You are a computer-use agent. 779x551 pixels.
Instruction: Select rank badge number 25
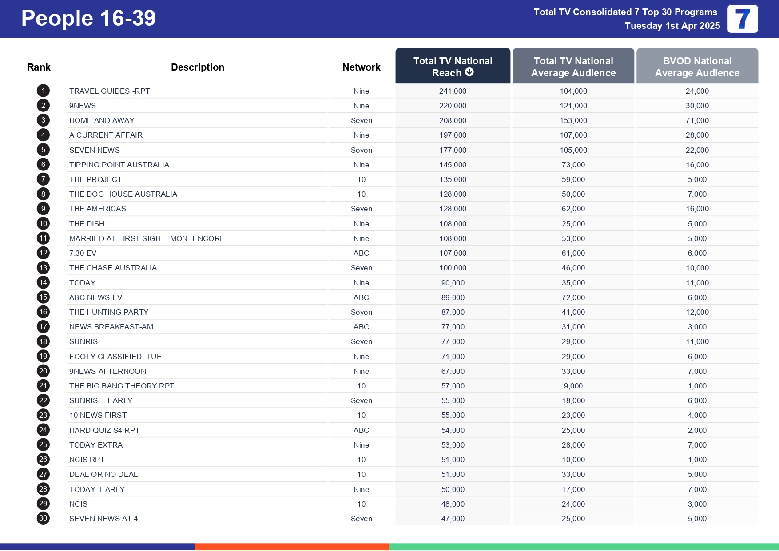pyautogui.click(x=43, y=444)
